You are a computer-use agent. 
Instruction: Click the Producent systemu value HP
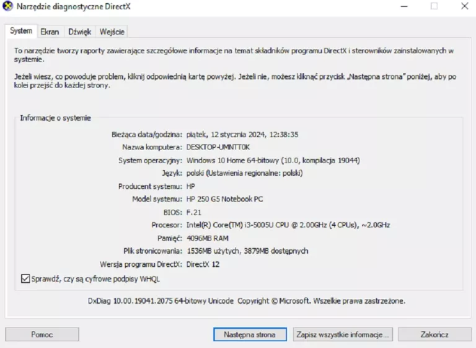coord(191,186)
